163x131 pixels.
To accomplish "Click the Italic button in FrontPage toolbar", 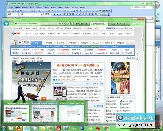I will (x=58, y=14).
